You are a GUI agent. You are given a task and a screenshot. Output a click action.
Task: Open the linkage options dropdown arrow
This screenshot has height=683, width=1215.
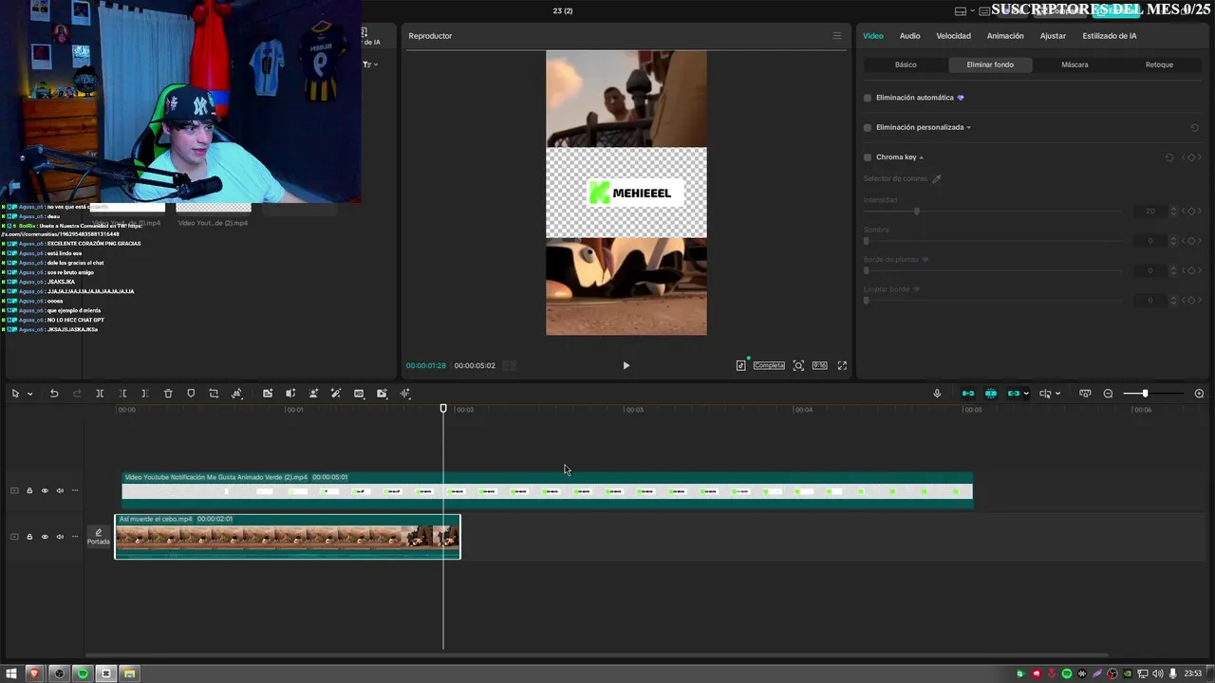tap(1026, 394)
